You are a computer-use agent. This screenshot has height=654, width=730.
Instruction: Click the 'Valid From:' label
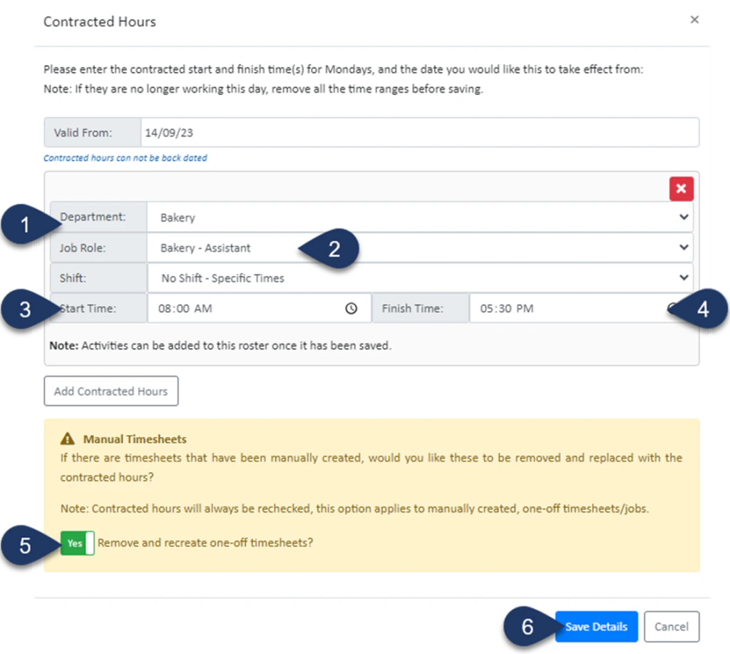[83, 133]
